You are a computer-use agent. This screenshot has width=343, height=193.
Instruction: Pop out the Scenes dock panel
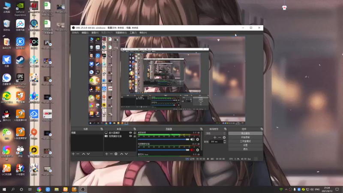tap(102, 129)
